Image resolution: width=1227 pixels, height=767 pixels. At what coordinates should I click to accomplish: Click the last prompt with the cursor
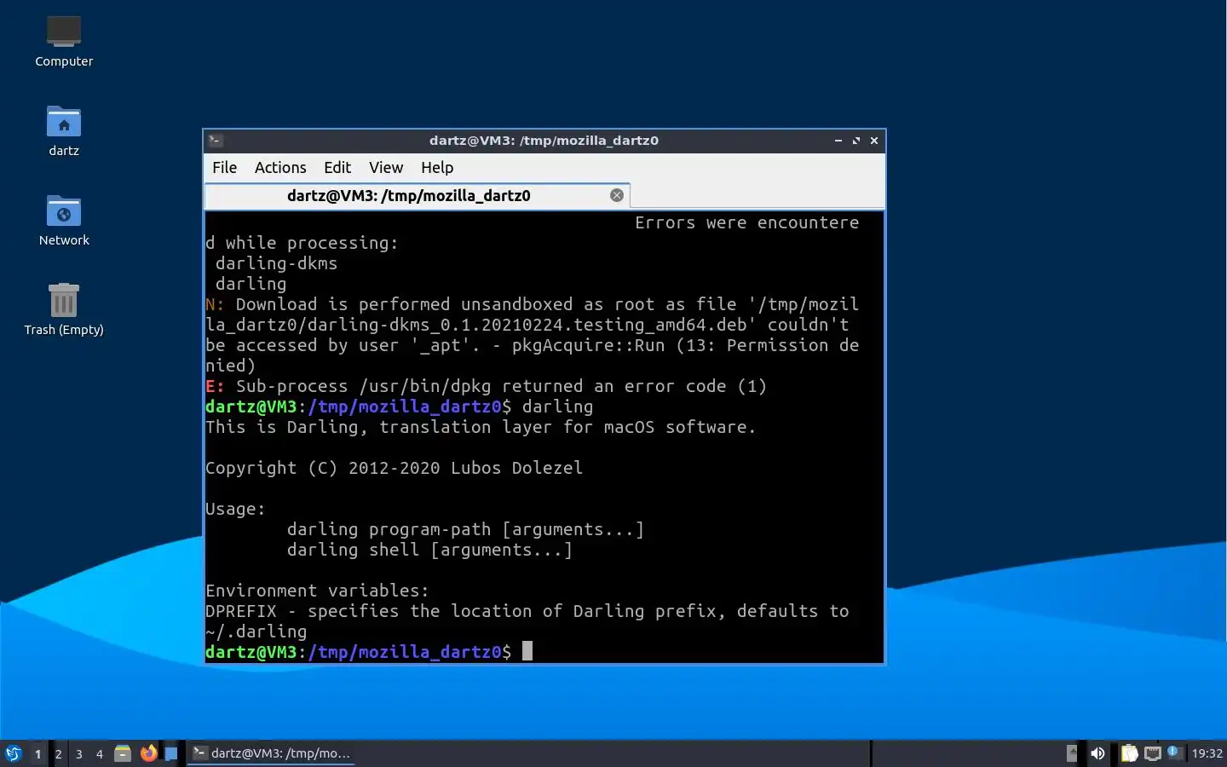(x=369, y=652)
